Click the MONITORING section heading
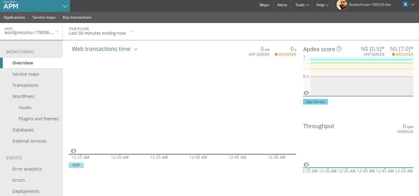Viewport: 419px width, 196px height. [x=20, y=52]
